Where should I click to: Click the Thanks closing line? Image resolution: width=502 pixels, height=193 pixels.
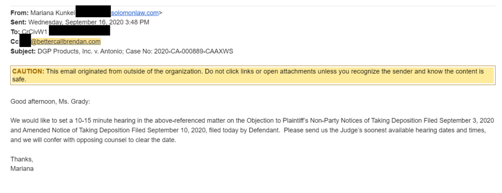pyautogui.click(x=22, y=159)
